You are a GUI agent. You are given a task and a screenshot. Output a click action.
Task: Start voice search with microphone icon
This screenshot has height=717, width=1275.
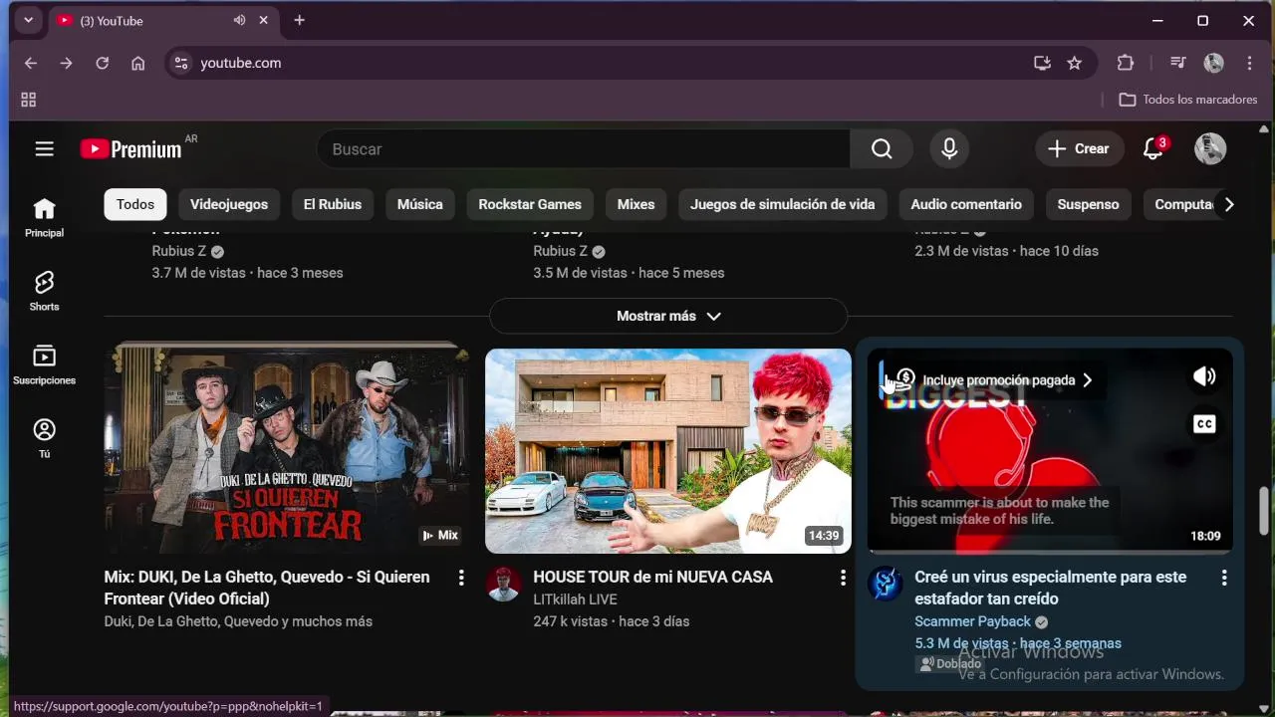pos(949,149)
